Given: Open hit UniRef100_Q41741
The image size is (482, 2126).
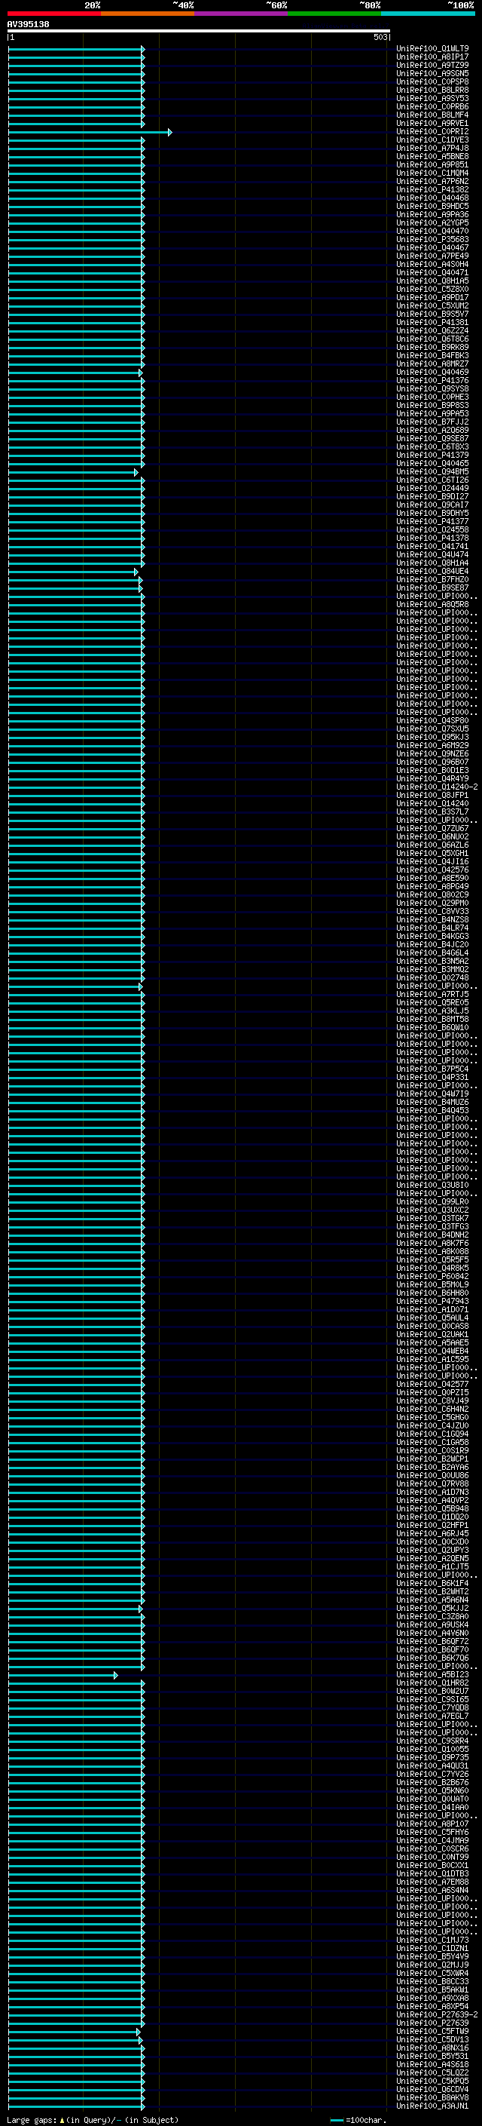Looking at the screenshot, I should 432,546.
